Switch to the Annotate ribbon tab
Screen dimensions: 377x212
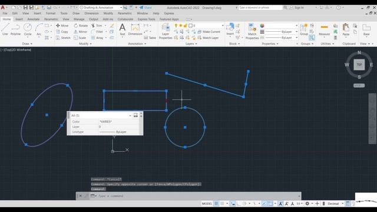tap(34, 19)
